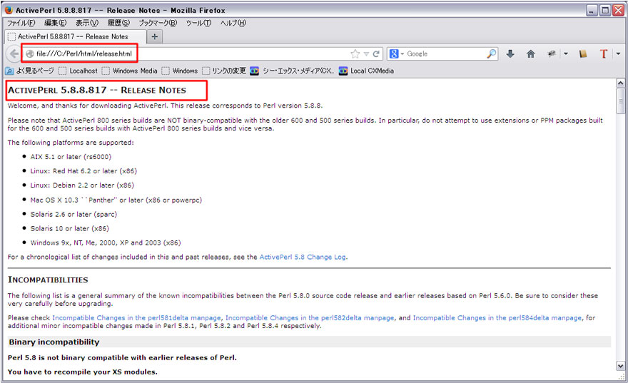The image size is (628, 383).
Task: Open the よく見るページ bookmark folder
Action: click(x=30, y=71)
